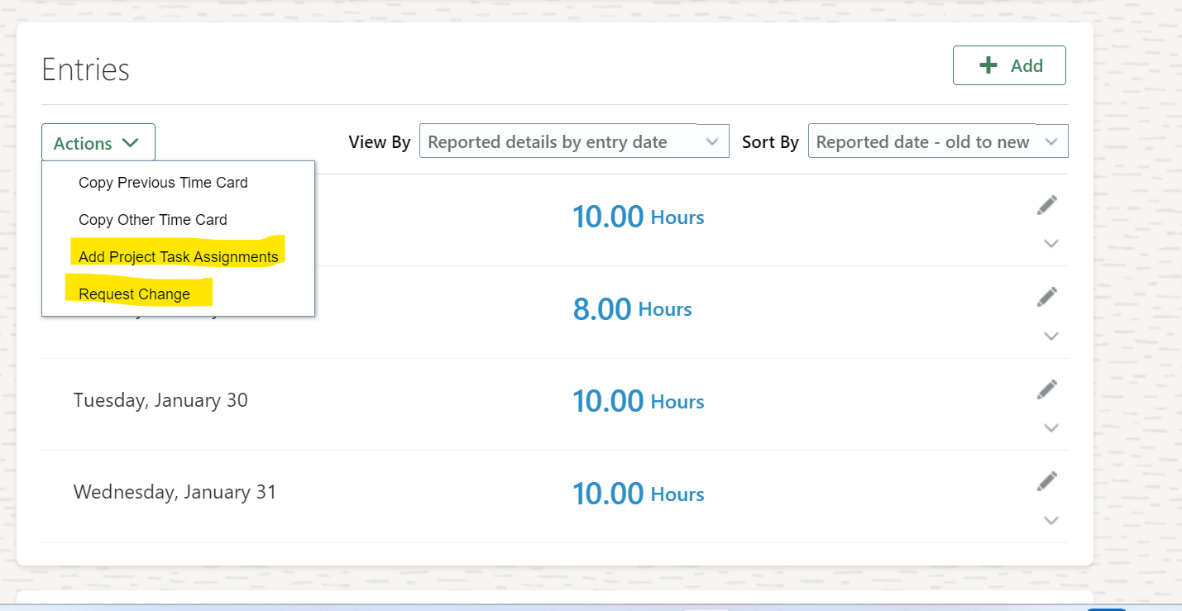Screen dimensions: 1182x611
Task: Click the plus icon on the Add button
Action: [x=989, y=64]
